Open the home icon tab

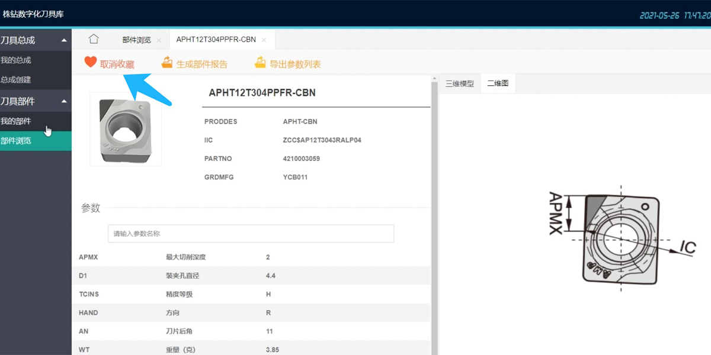click(93, 38)
